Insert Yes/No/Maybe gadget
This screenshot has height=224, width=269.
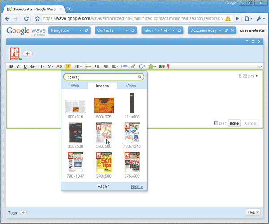[x=161, y=66]
